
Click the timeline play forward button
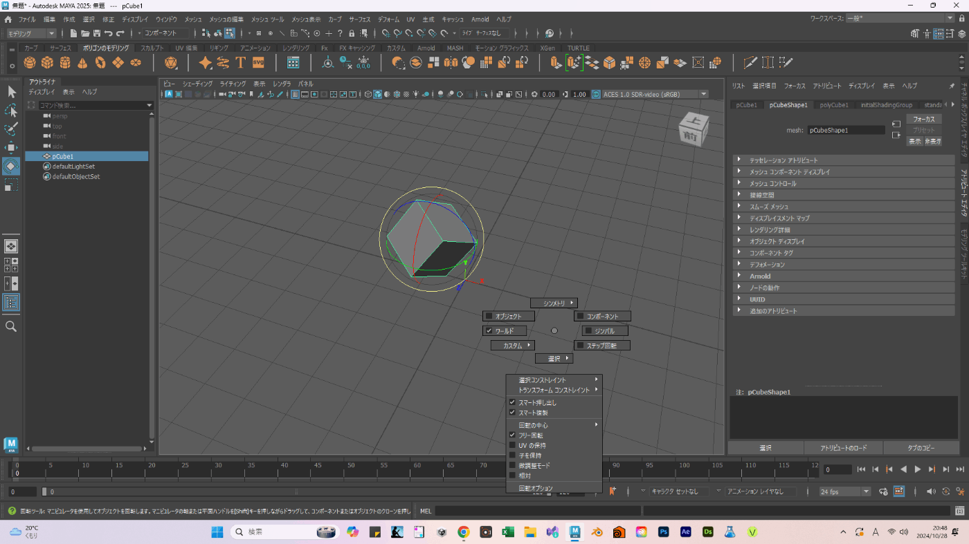(918, 469)
